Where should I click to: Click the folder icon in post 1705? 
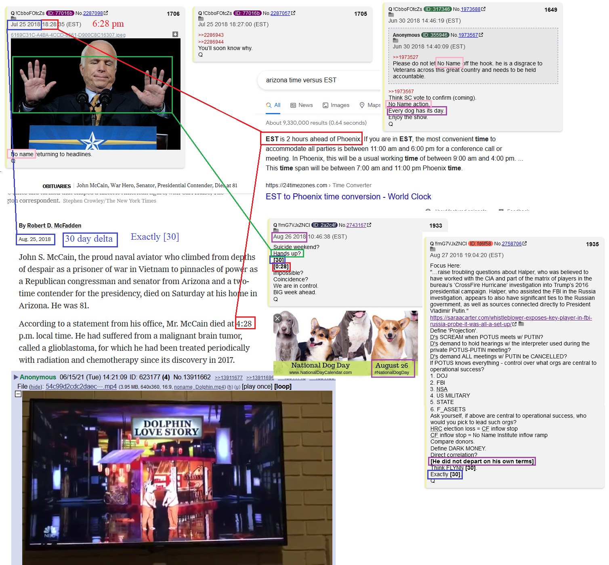(x=201, y=18)
